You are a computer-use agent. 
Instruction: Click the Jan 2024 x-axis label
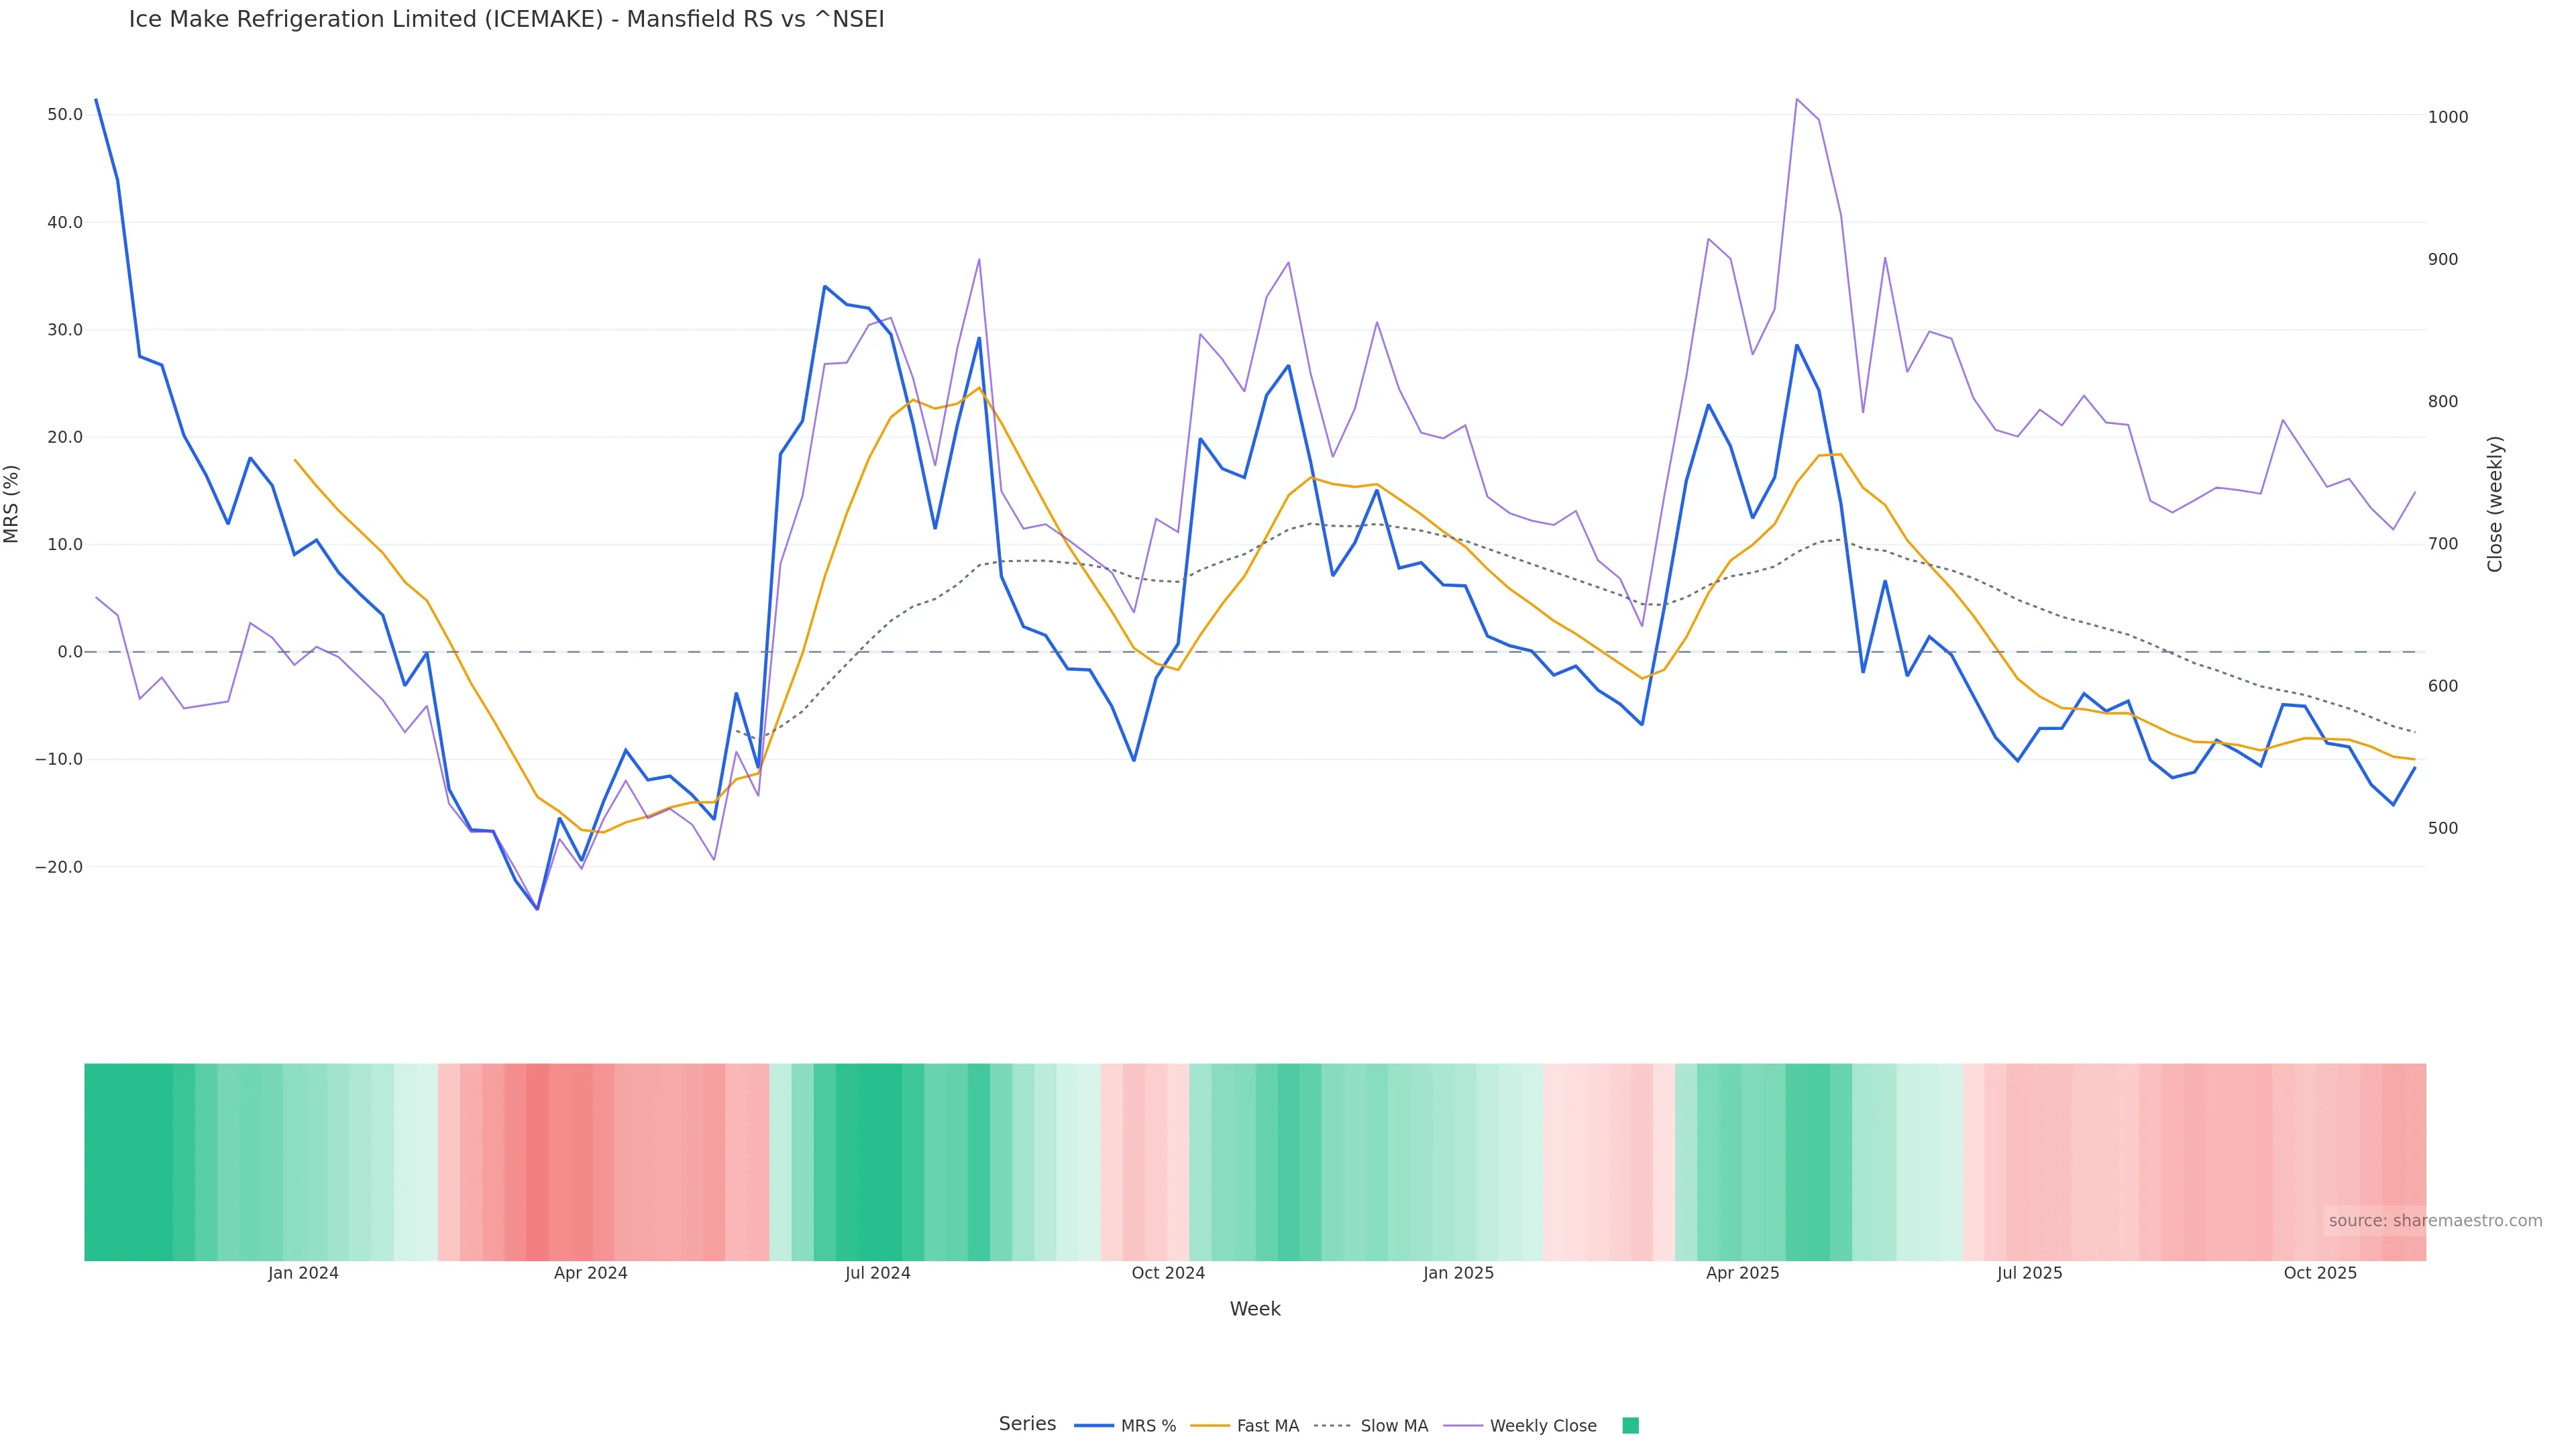point(303,1273)
